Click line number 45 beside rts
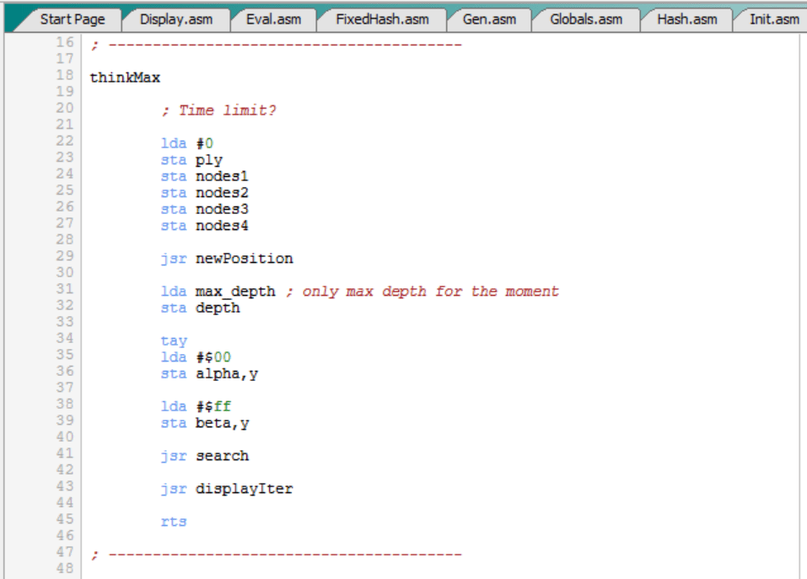This screenshot has height=579, width=807. pos(64,519)
